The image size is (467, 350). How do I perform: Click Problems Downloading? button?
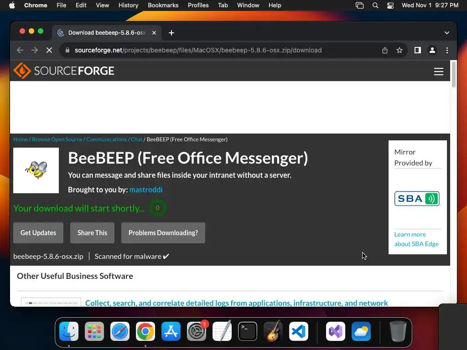(163, 233)
